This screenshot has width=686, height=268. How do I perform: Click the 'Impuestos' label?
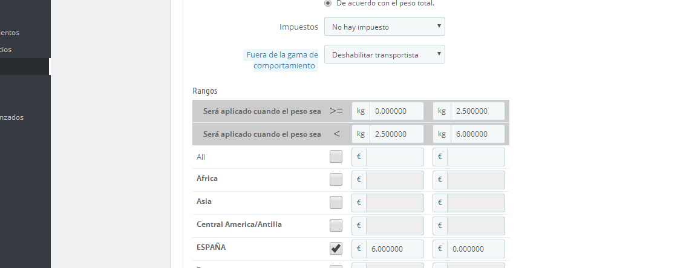click(299, 27)
